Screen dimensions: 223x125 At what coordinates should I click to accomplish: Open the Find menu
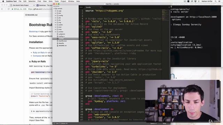tap(39, 1)
